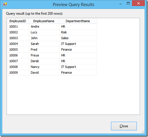Click the Lucy name cell
148x137 pixels.
44,32
